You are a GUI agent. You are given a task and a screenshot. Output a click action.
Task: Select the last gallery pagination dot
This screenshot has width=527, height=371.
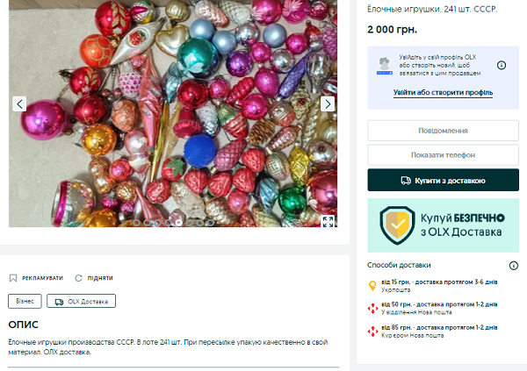point(211,223)
